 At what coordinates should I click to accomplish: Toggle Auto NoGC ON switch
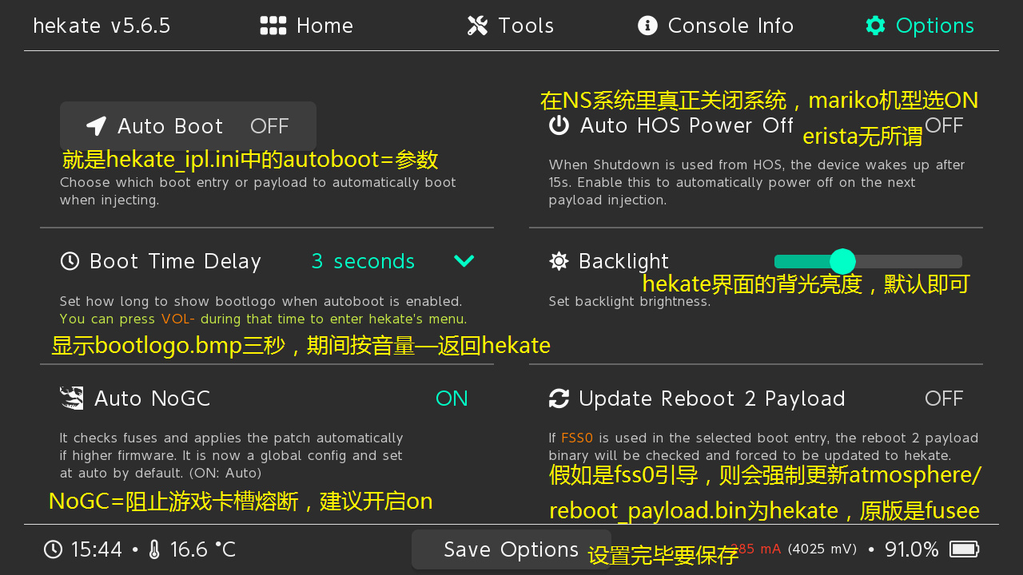(x=452, y=399)
